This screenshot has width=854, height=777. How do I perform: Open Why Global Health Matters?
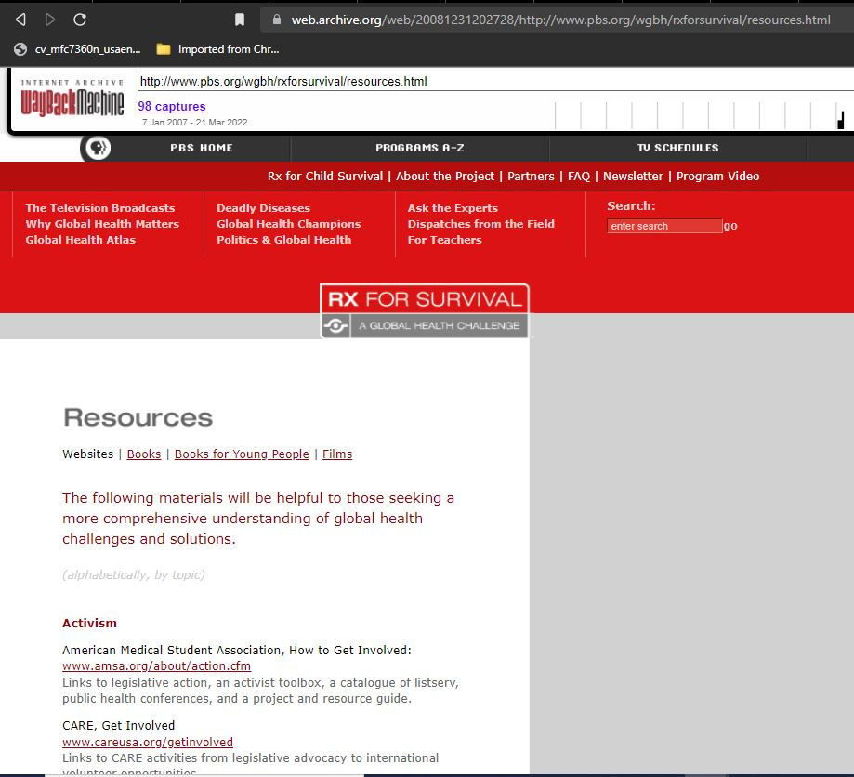[102, 224]
